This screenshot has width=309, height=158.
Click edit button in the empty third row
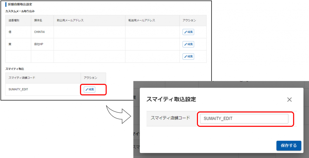(x=188, y=56)
